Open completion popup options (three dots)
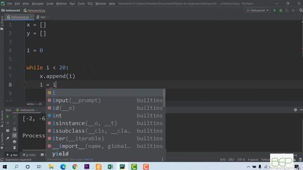The height and width of the screenshot is (170, 303). point(162,160)
